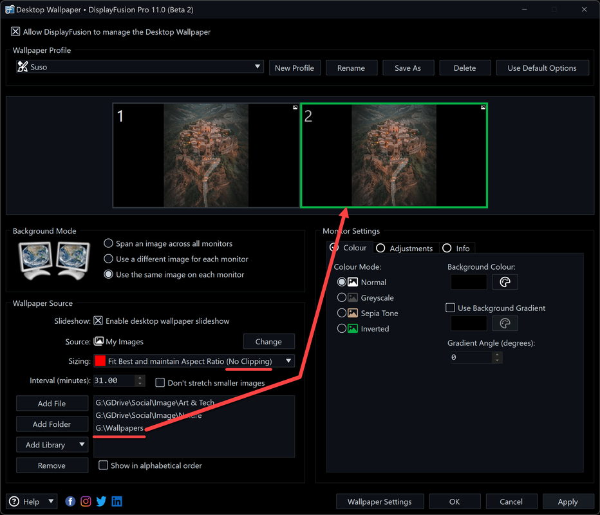Click the Remove button
Viewport: 600px width, 515px height.
pyautogui.click(x=52, y=465)
